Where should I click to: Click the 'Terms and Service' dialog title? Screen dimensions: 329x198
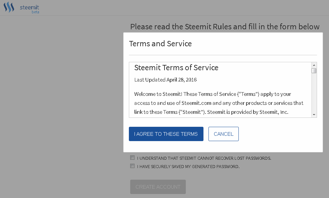click(160, 44)
